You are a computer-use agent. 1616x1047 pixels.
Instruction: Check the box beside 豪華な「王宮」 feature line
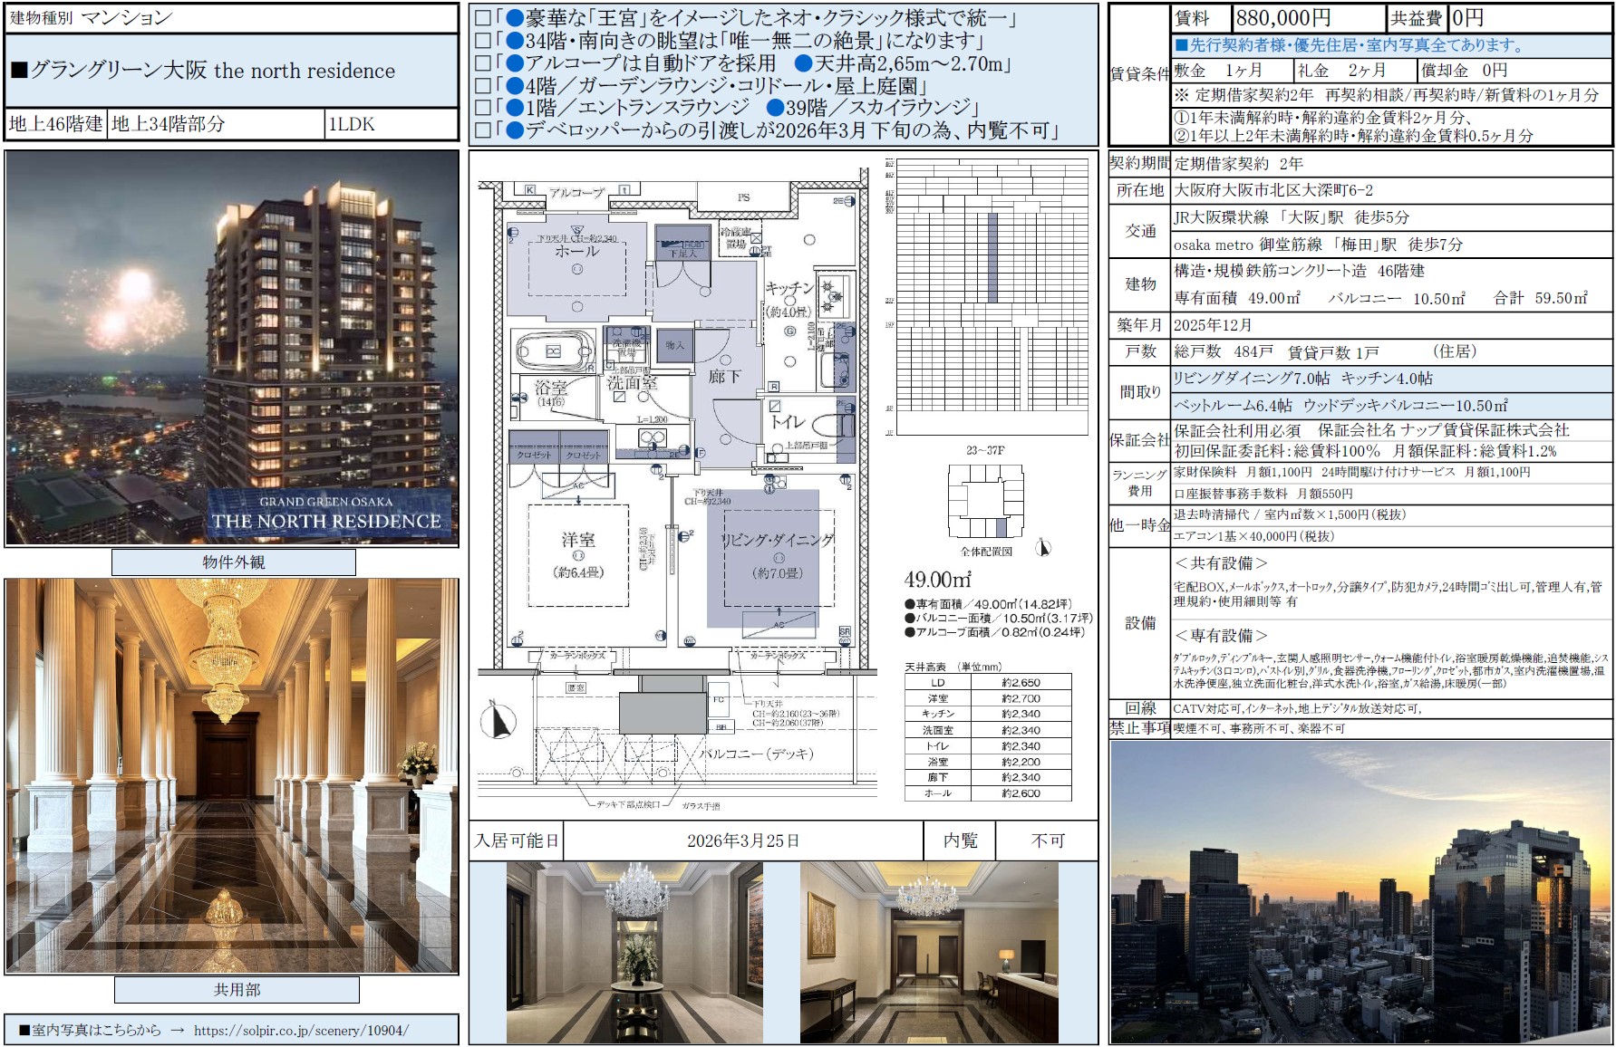[482, 18]
